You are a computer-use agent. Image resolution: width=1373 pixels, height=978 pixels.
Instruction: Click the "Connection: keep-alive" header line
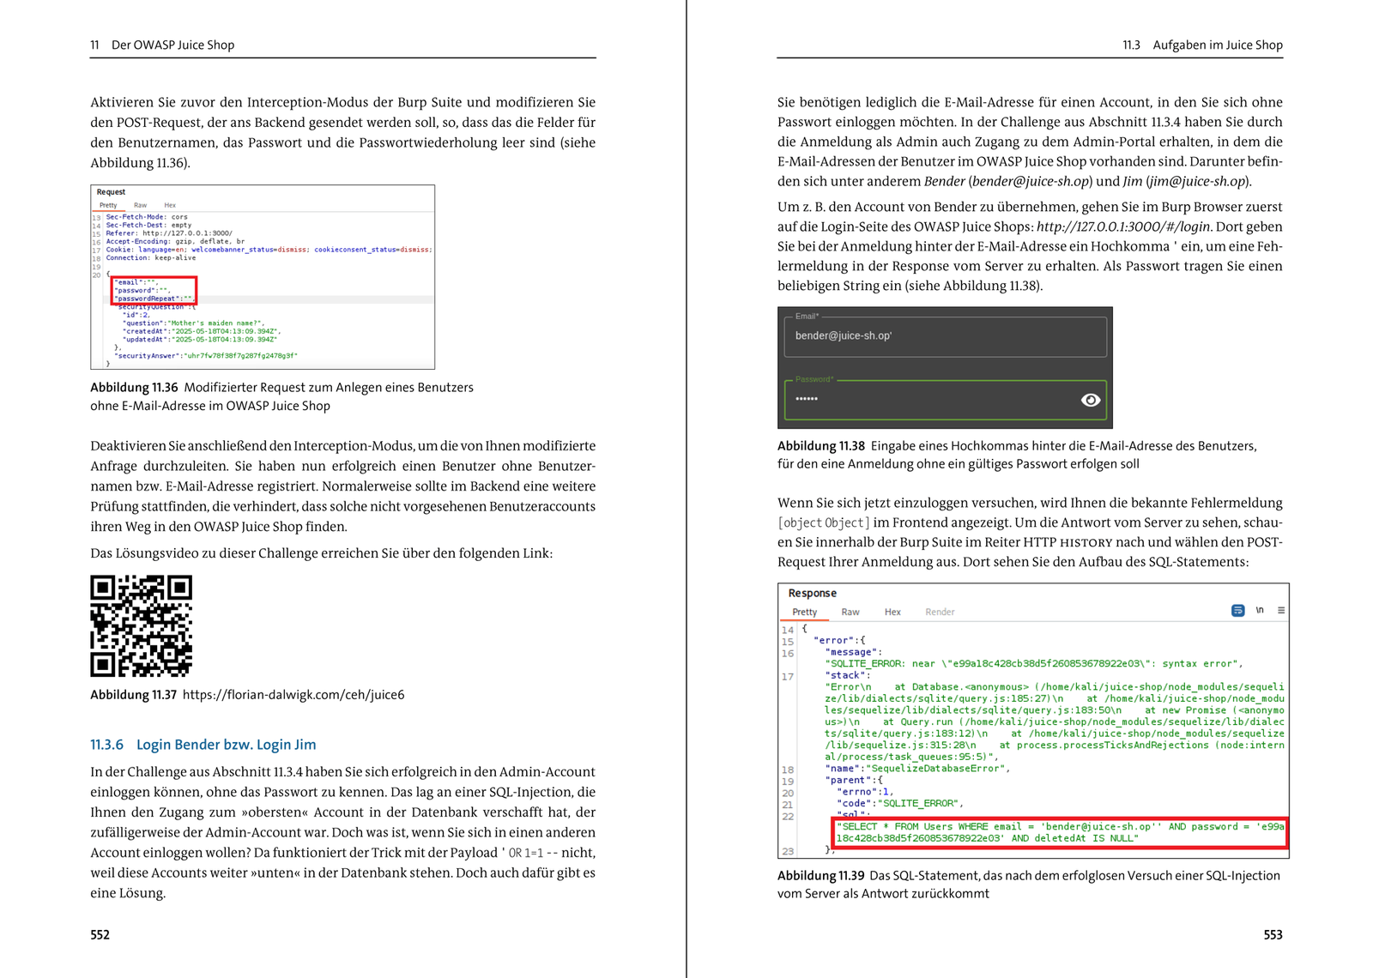151,258
